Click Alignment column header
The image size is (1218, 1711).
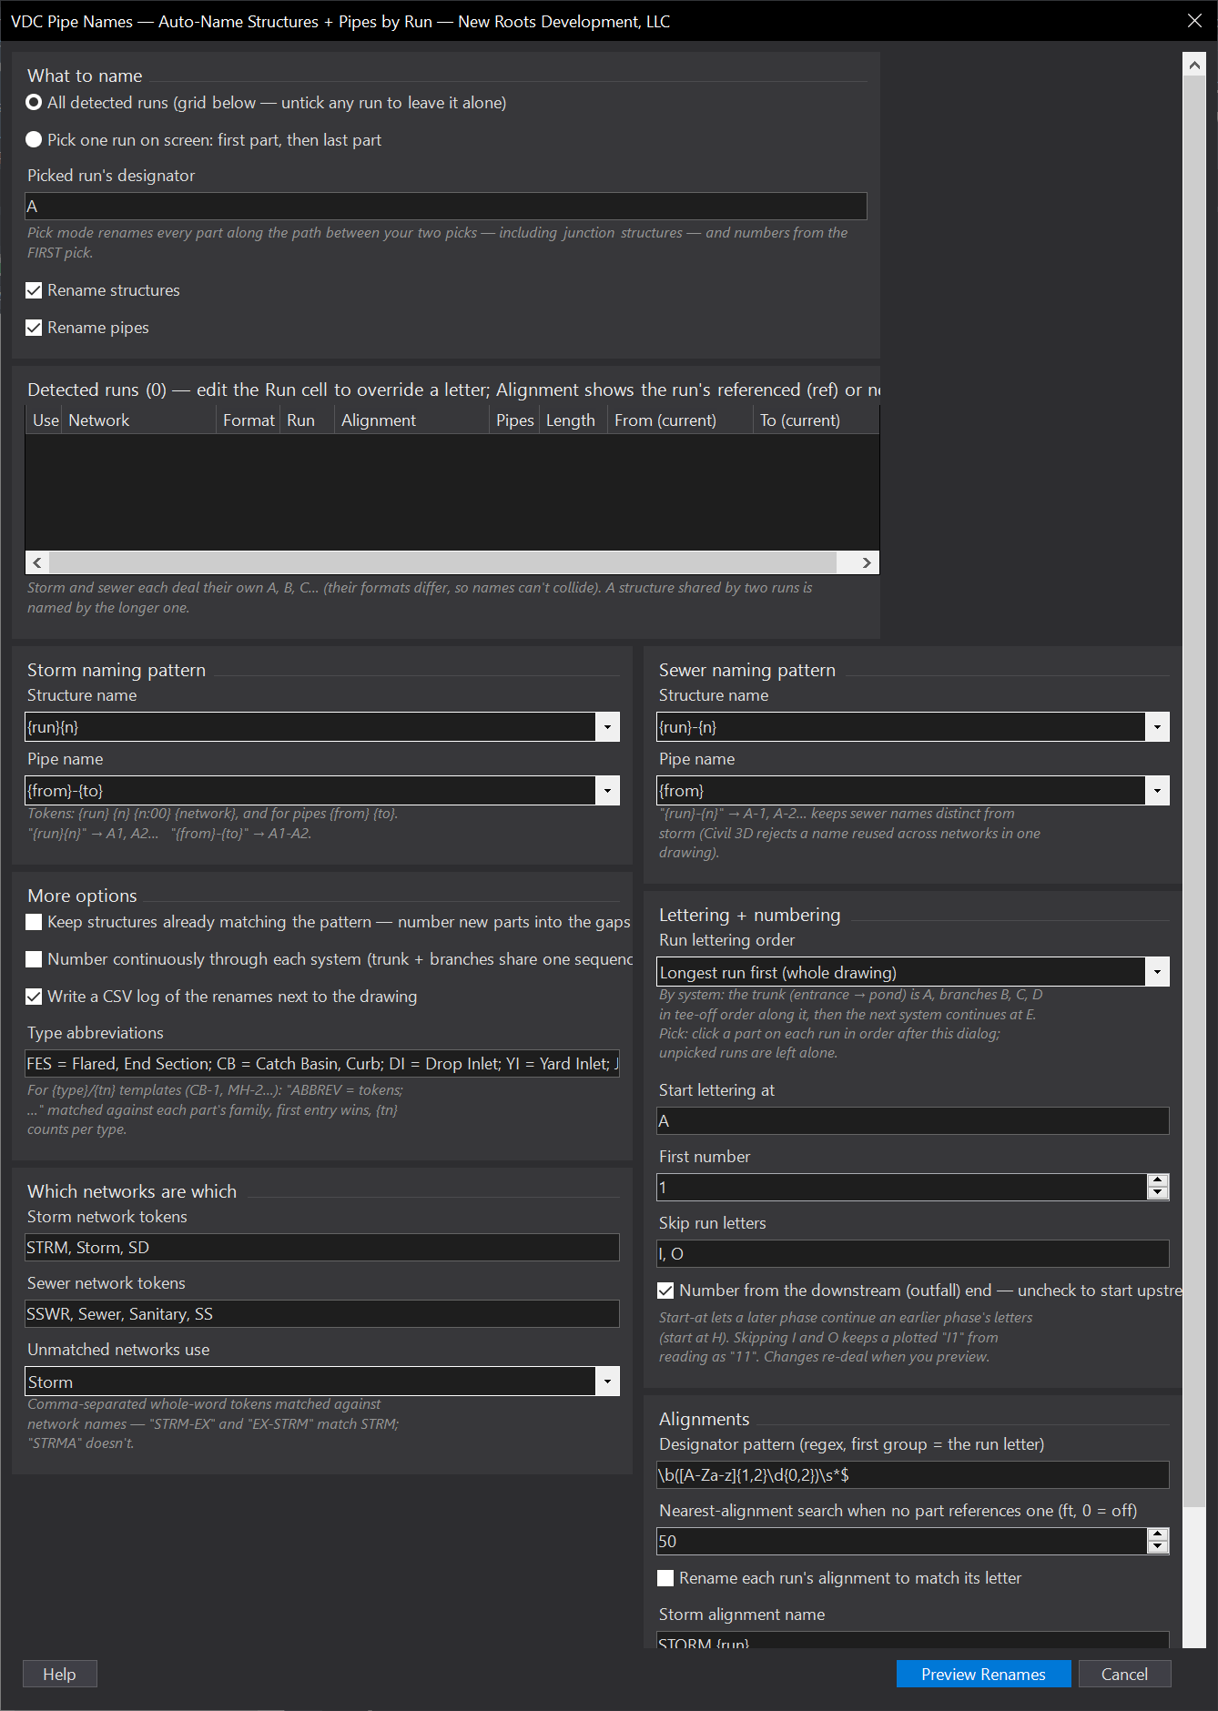pyautogui.click(x=412, y=420)
